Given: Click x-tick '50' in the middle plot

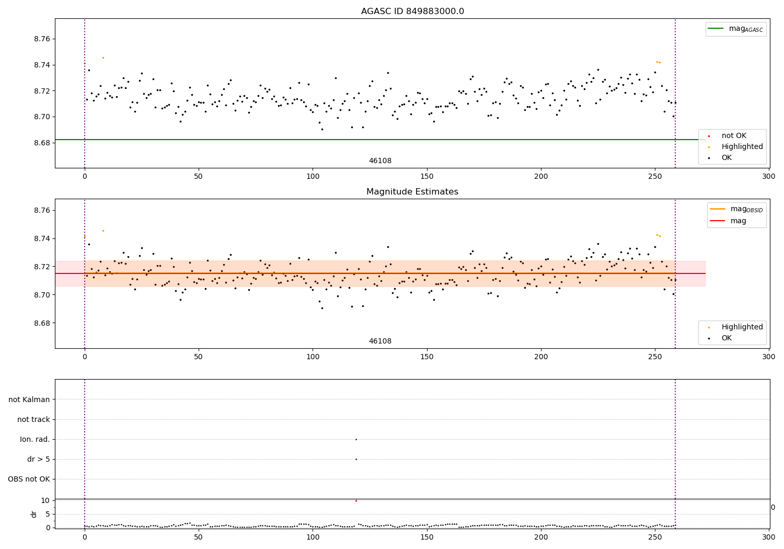Looking at the screenshot, I should point(199,357).
